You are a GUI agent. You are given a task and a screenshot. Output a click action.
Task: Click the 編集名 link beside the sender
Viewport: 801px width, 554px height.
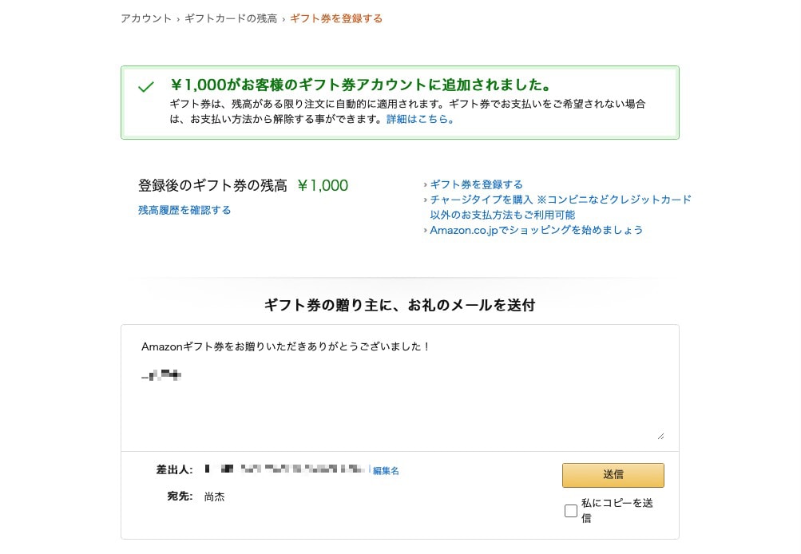(386, 471)
